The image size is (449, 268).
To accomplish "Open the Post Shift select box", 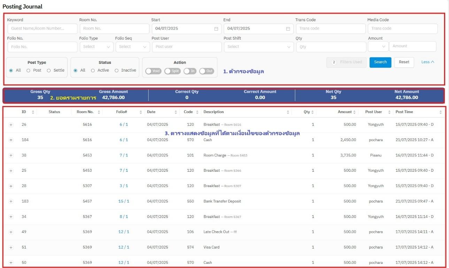I will click(x=258, y=47).
